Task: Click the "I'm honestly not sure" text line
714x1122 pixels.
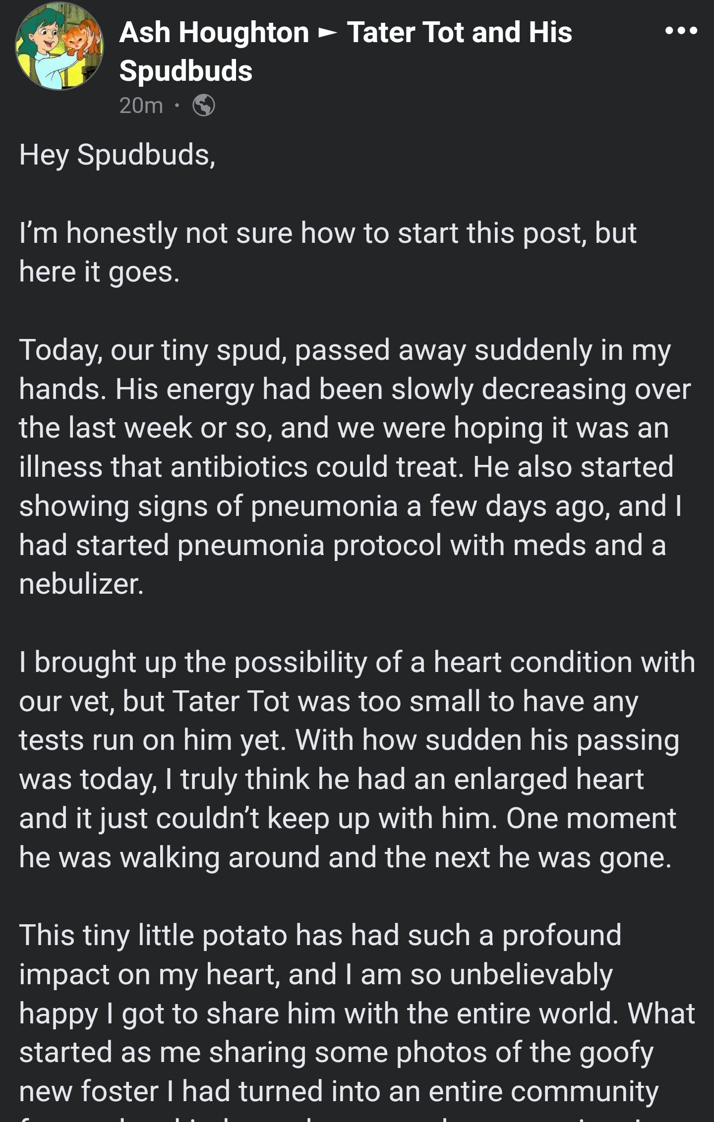Action: coord(327,233)
